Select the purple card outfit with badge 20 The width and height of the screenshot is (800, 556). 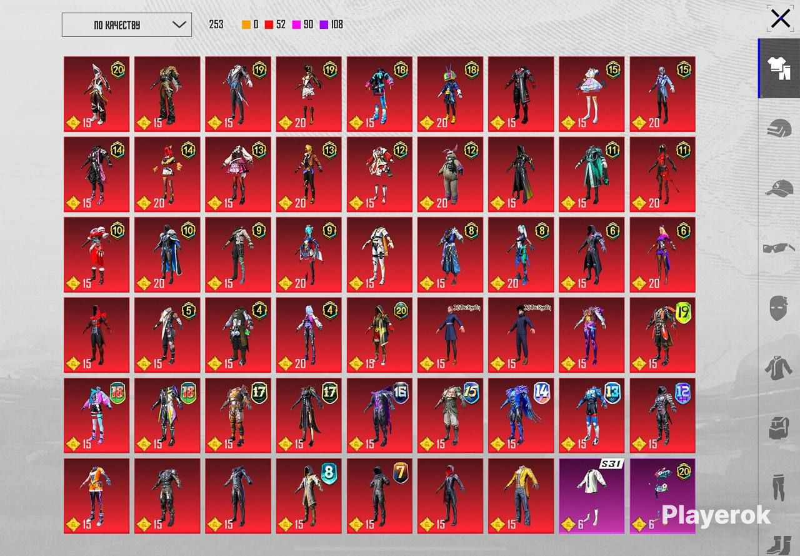click(x=662, y=496)
